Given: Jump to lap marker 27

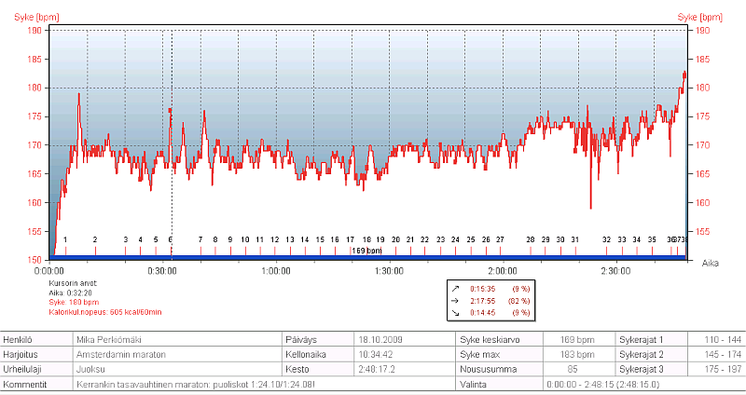Looking at the screenshot, I should coord(500,240).
